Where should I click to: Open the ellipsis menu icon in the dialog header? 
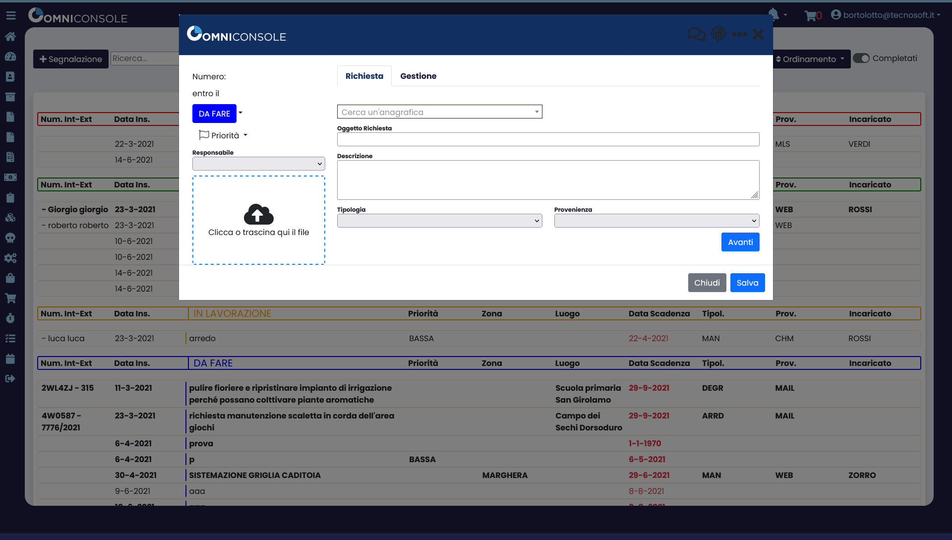(739, 34)
